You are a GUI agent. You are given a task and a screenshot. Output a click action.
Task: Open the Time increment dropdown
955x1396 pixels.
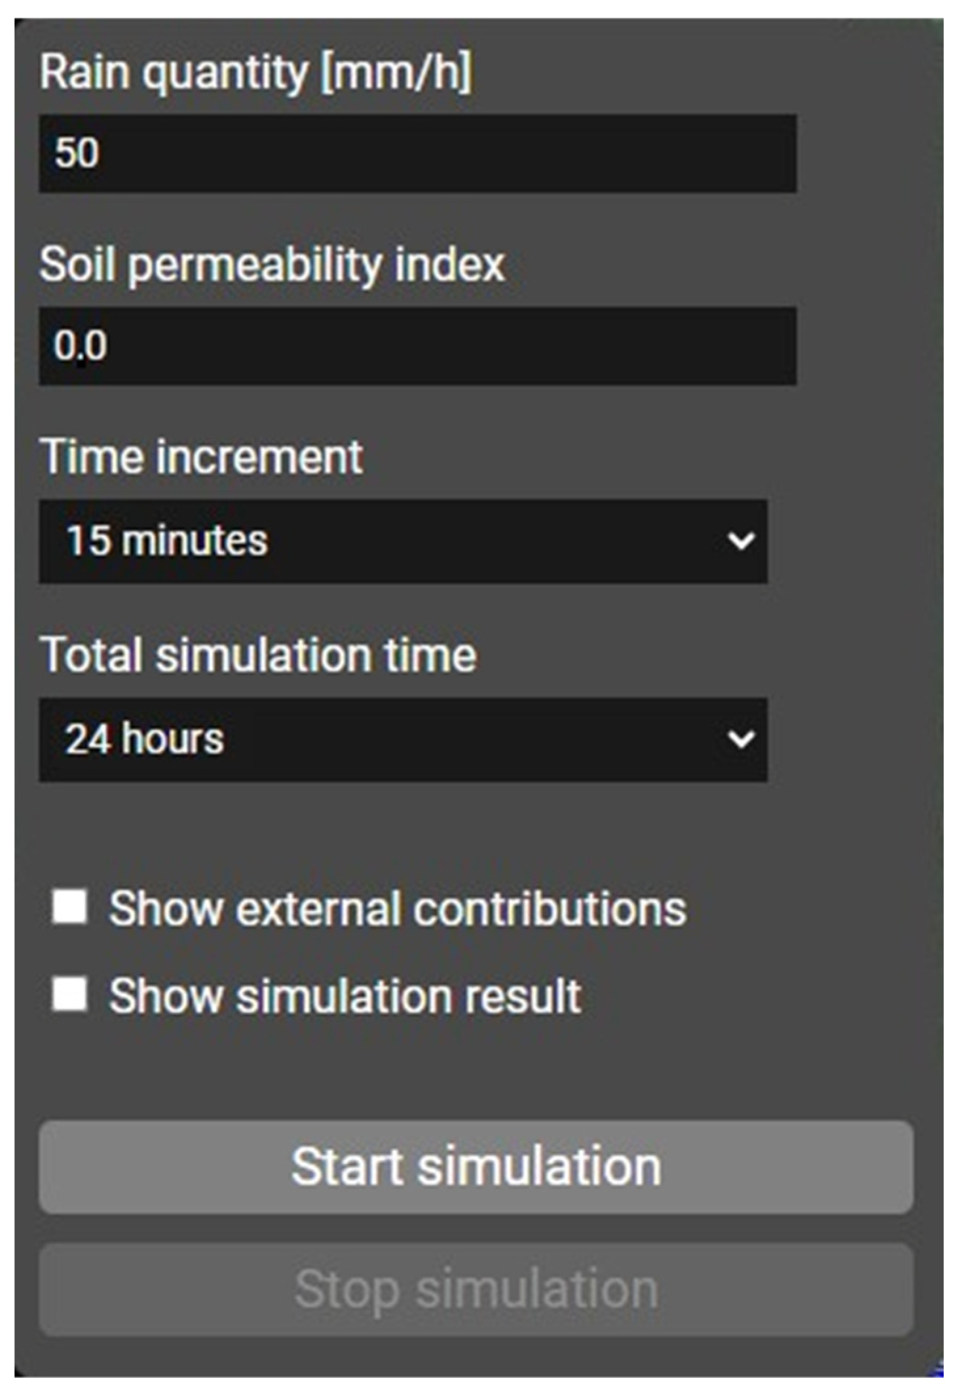tap(403, 541)
